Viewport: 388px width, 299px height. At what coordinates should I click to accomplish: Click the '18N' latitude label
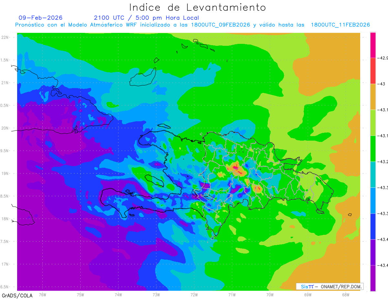point(5,219)
